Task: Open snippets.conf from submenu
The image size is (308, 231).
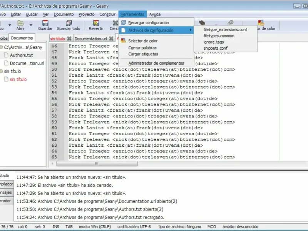Action: [226, 48]
